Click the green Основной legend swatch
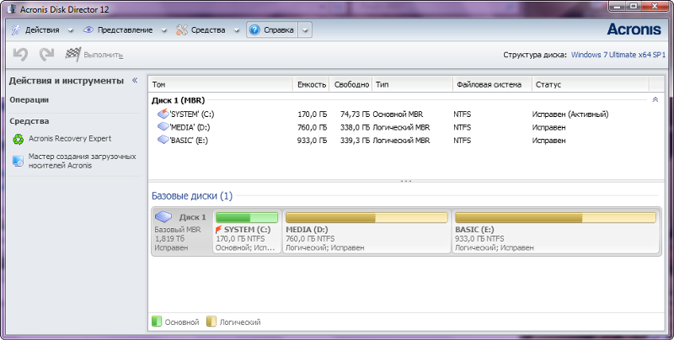Image resolution: width=674 pixels, height=340 pixels. click(157, 321)
